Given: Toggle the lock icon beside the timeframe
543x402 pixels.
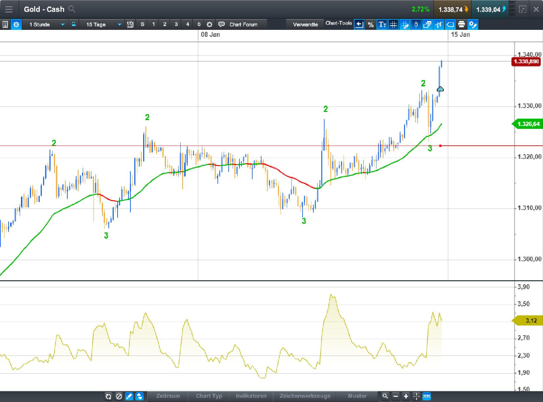Looking at the screenshot, I should (74, 24).
